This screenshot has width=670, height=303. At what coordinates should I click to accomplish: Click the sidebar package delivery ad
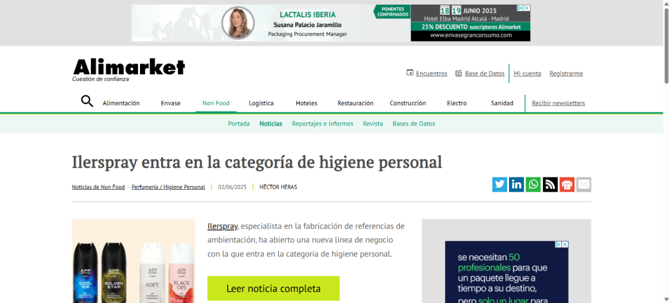click(506, 272)
